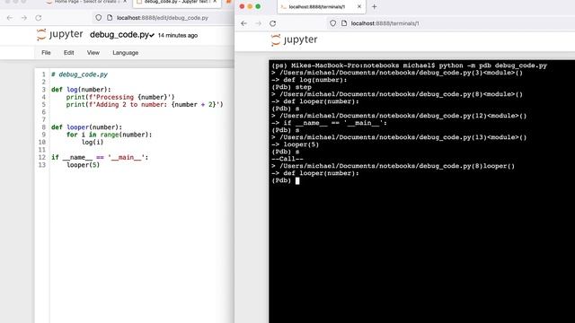Click the page info icon in left address bar

pyautogui.click(x=110, y=18)
